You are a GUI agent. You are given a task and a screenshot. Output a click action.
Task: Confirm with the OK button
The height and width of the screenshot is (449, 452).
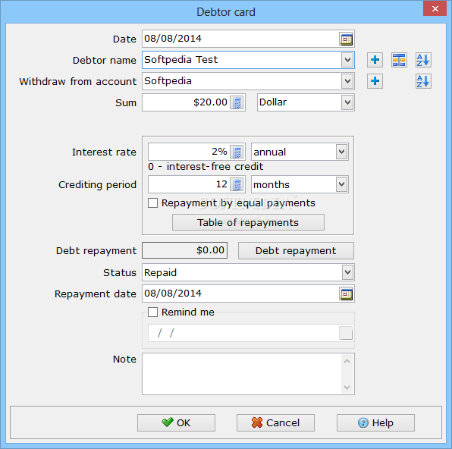(x=176, y=422)
